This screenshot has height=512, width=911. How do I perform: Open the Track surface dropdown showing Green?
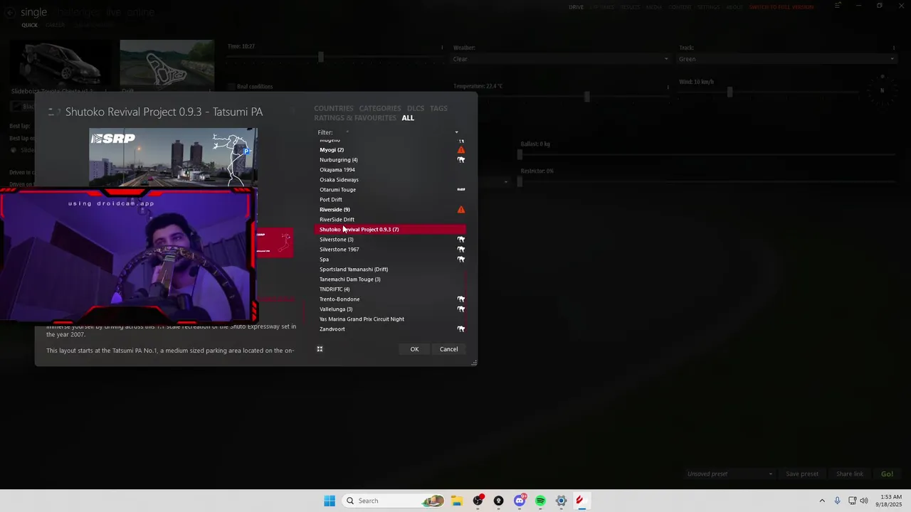point(787,59)
